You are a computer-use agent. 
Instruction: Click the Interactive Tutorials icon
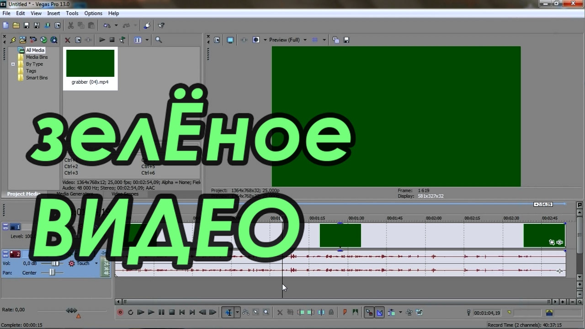147,26
